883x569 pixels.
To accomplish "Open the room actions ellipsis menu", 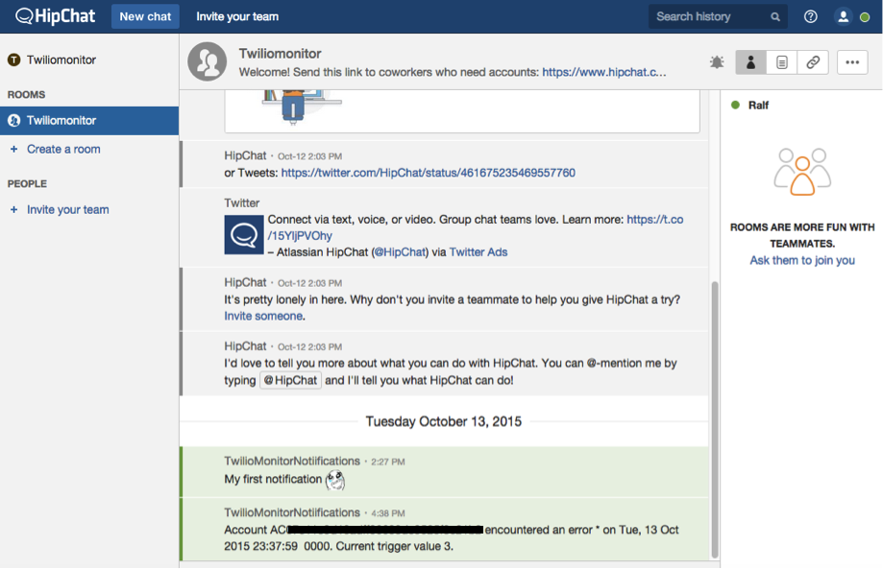I will 852,61.
